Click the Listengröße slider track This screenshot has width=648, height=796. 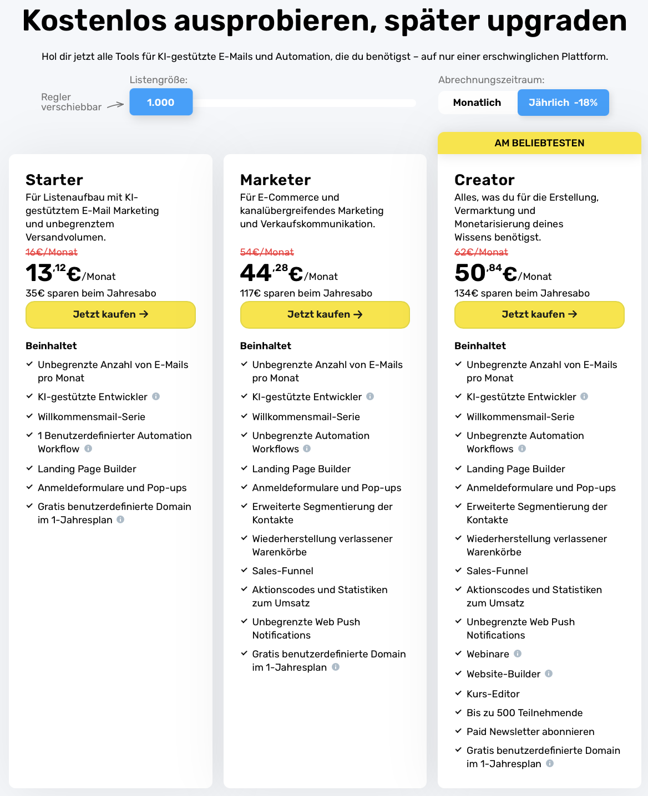304,103
